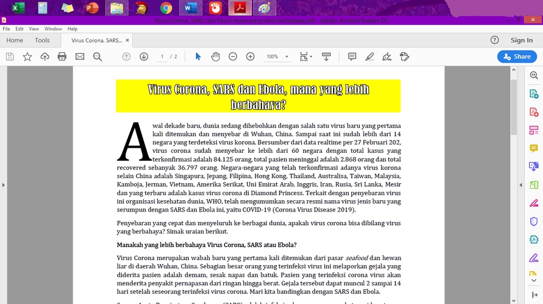543x304 pixels.
Task: Click the scrolling mode keyboard icon
Action: [326, 56]
